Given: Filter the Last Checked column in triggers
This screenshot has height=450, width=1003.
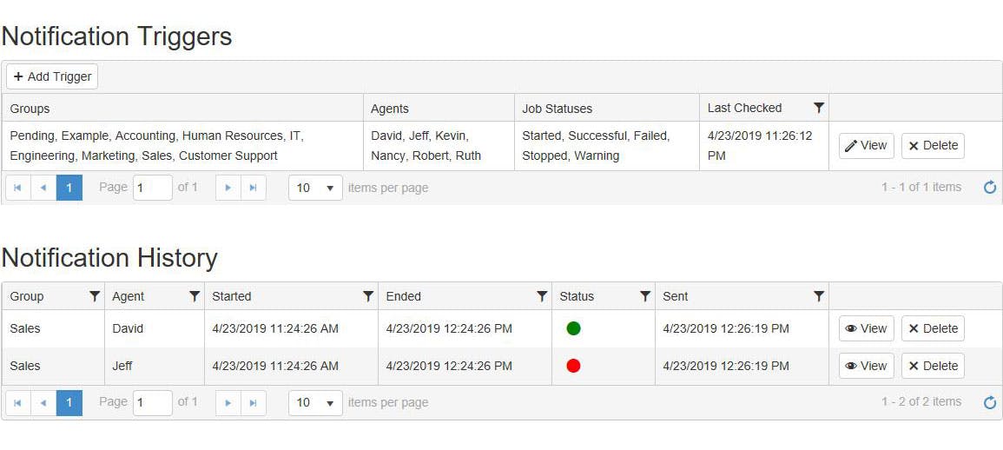Looking at the screenshot, I should (x=818, y=108).
